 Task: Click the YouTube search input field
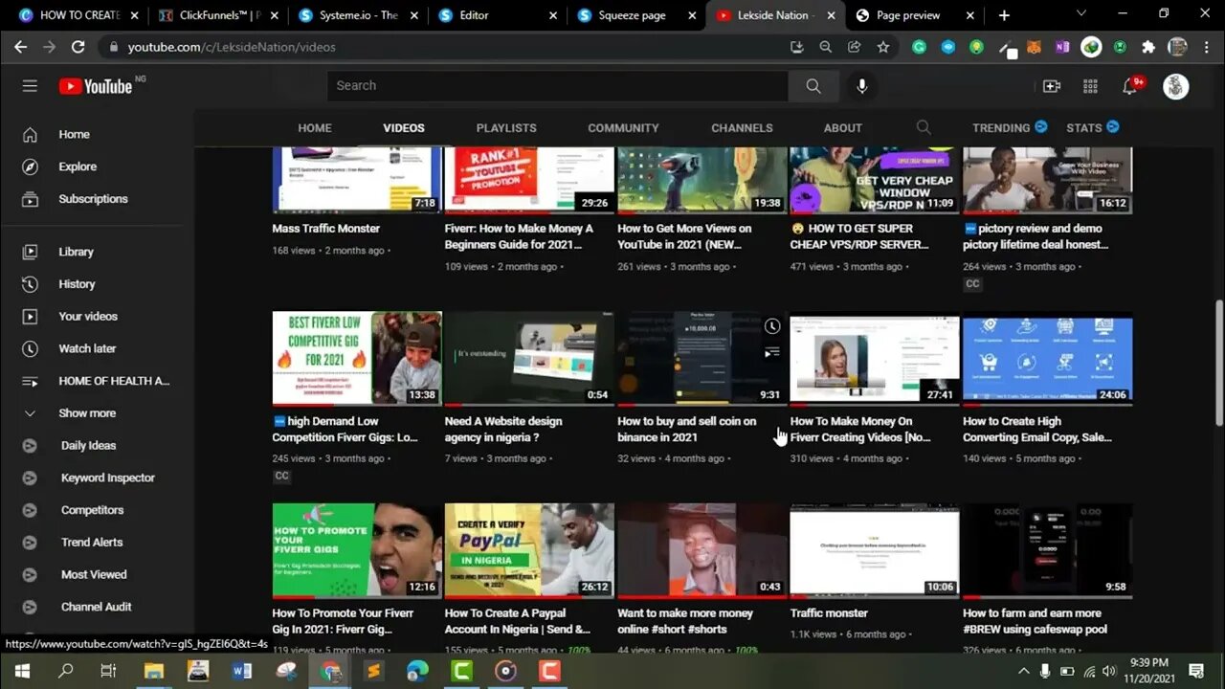(x=558, y=86)
